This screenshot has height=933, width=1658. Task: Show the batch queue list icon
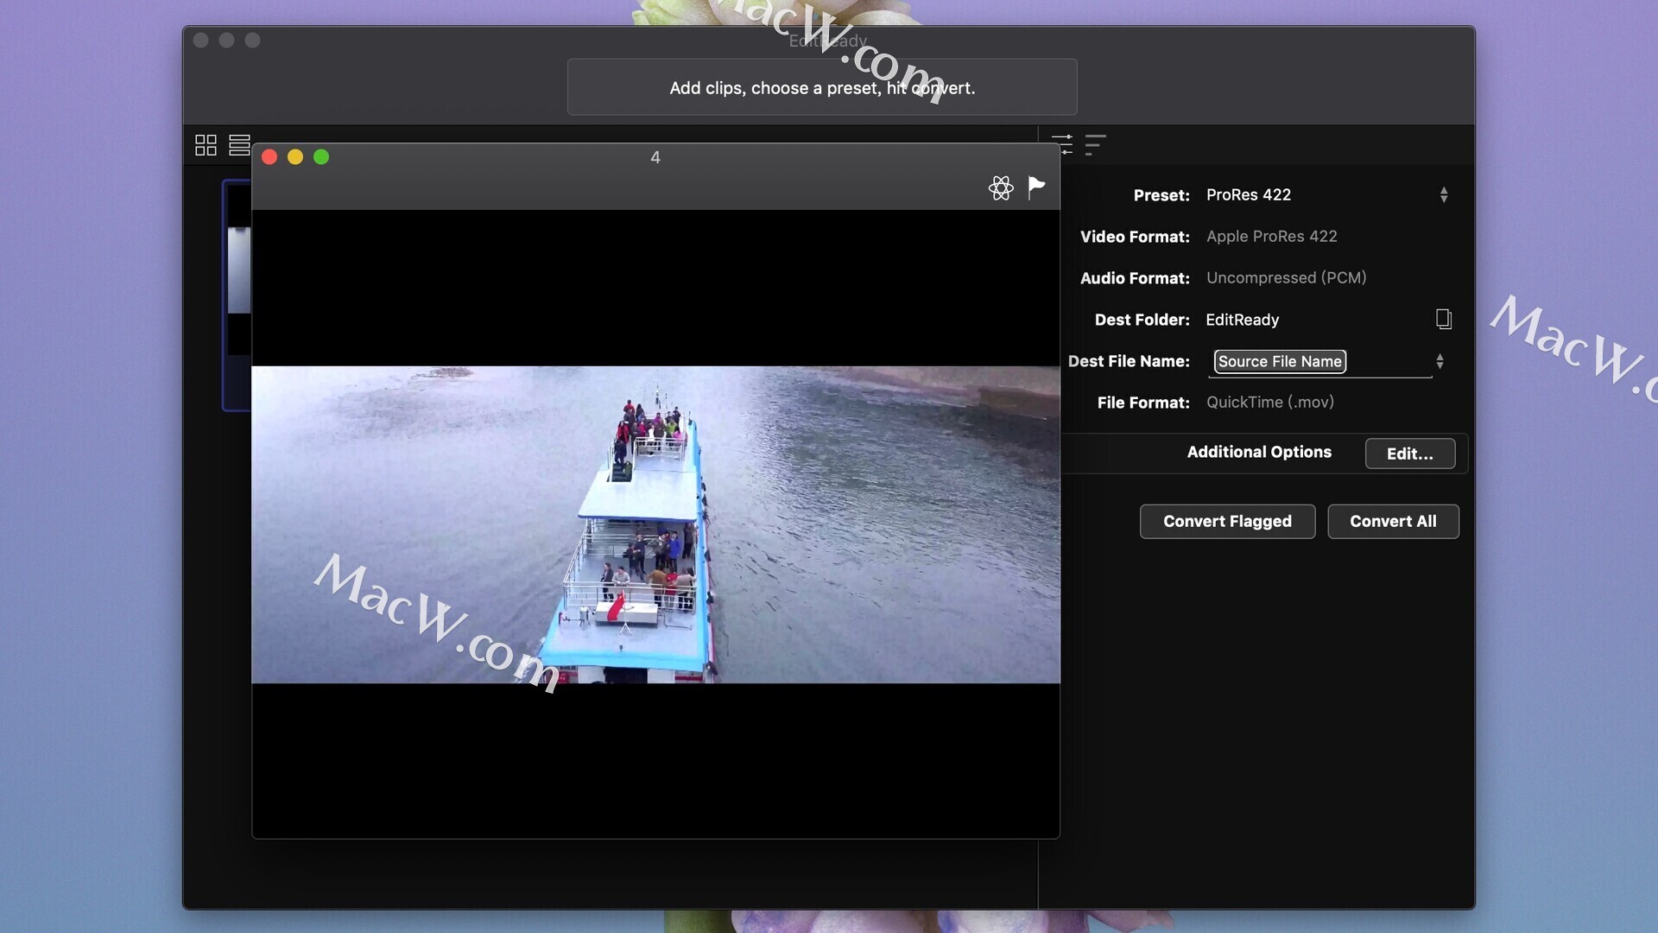click(1095, 144)
